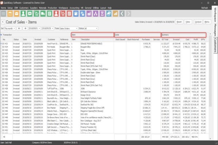The width and height of the screenshot is (218, 145).
Task: Sort by the GP% column header
Action: 203,40
